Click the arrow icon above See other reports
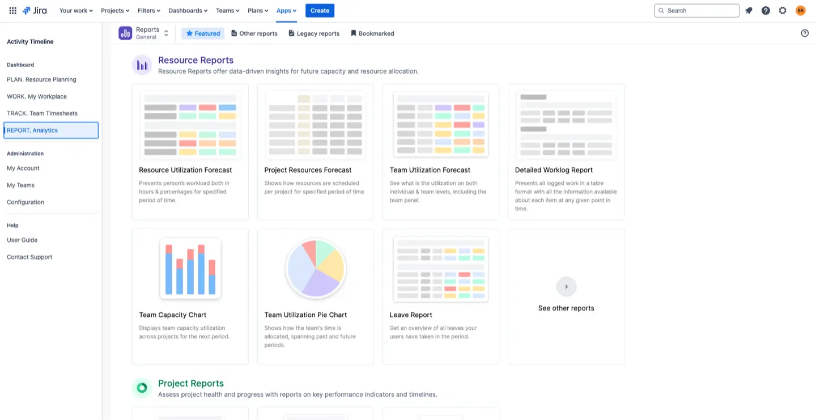 [x=566, y=287]
